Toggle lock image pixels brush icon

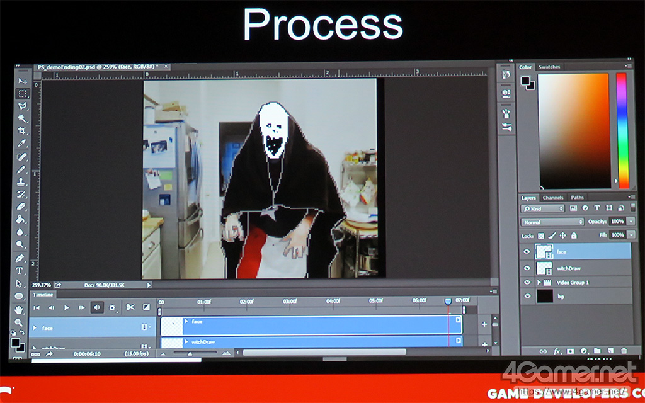(552, 236)
